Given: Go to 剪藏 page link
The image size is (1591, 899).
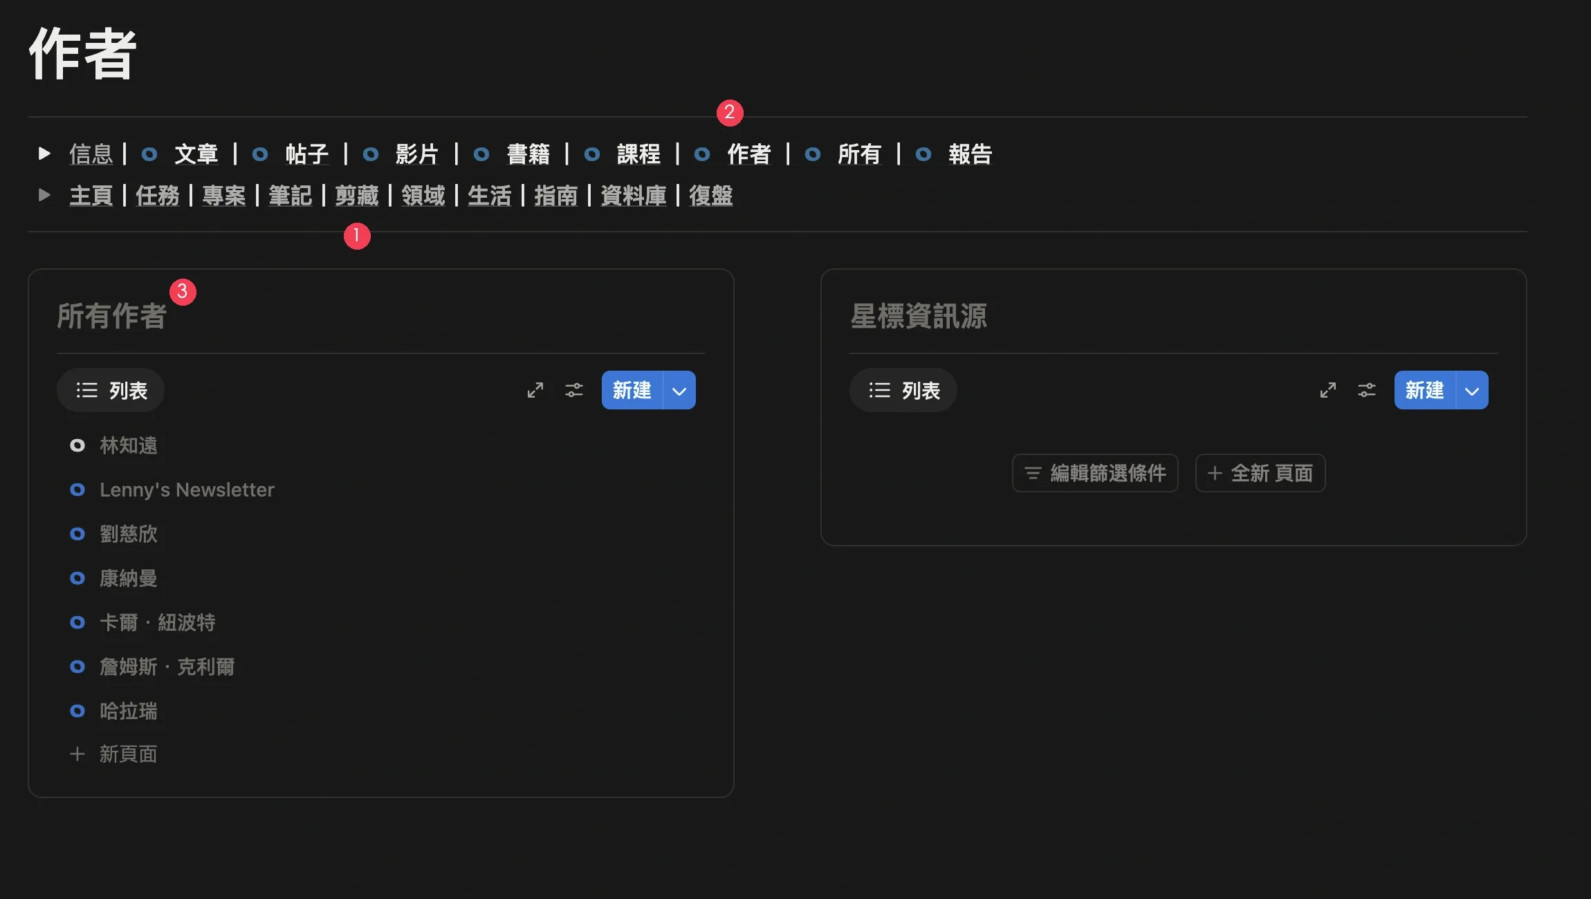Looking at the screenshot, I should [x=357, y=196].
